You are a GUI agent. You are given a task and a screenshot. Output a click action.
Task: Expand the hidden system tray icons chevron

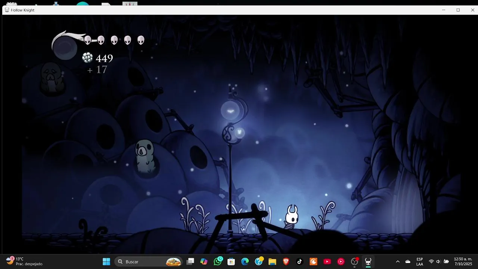(x=398, y=262)
